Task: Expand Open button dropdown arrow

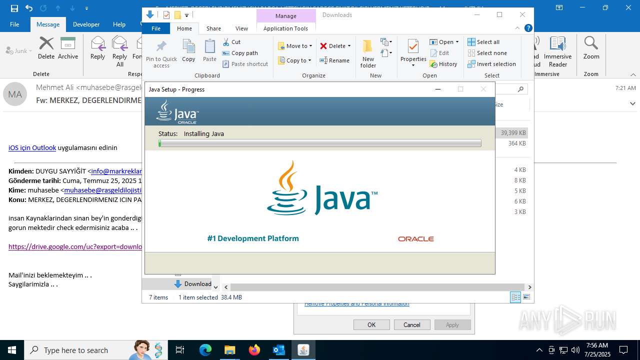Action: click(457, 42)
